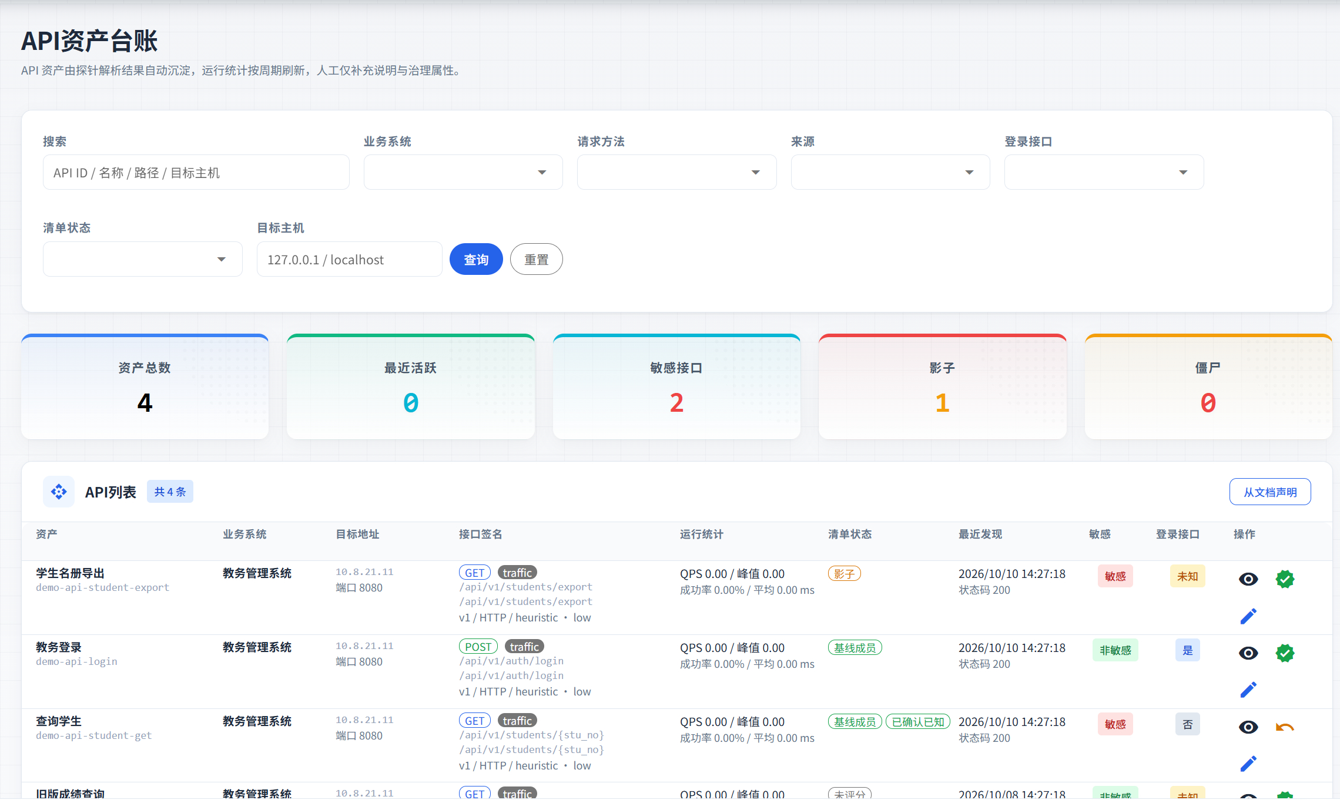
Task: Click the 重置 reset button
Action: (537, 259)
